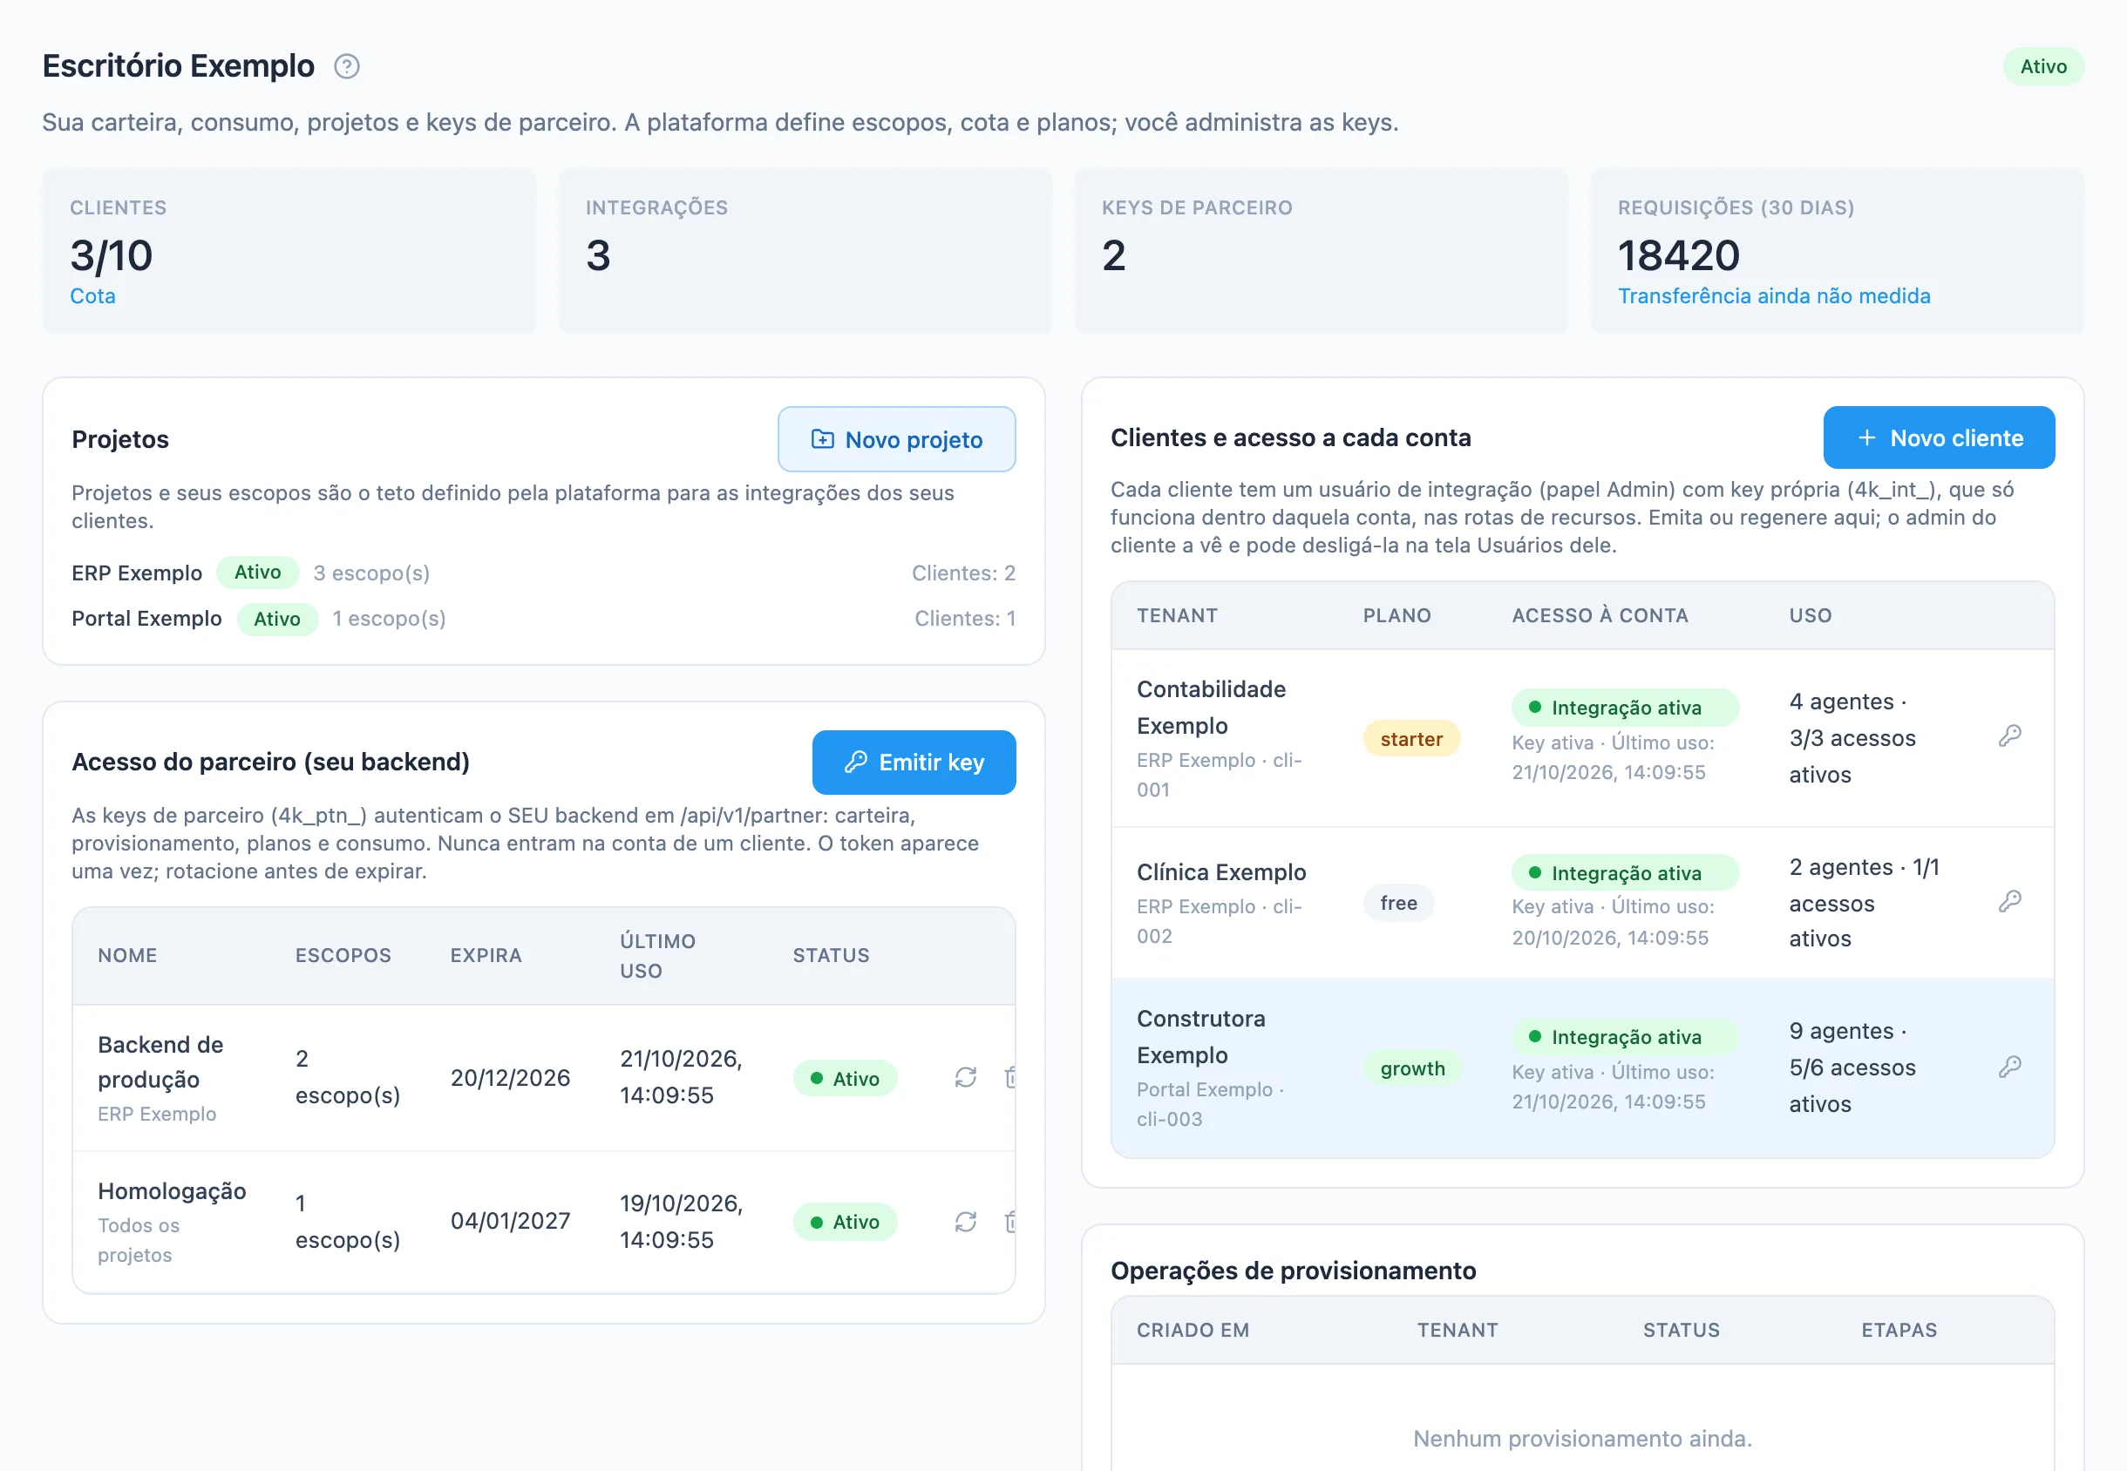Click the Ativo badge of Portal Exemplo

tap(277, 620)
